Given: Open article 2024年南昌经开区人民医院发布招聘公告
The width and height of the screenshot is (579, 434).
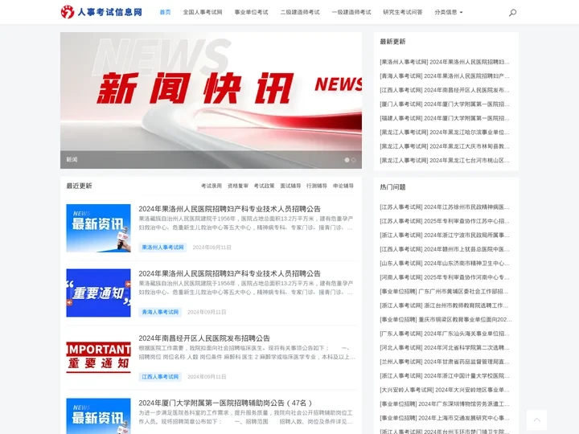Looking at the screenshot, I should click(204, 338).
